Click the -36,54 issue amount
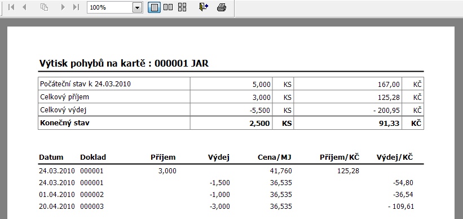The height and width of the screenshot is (219, 463). pyautogui.click(x=403, y=195)
